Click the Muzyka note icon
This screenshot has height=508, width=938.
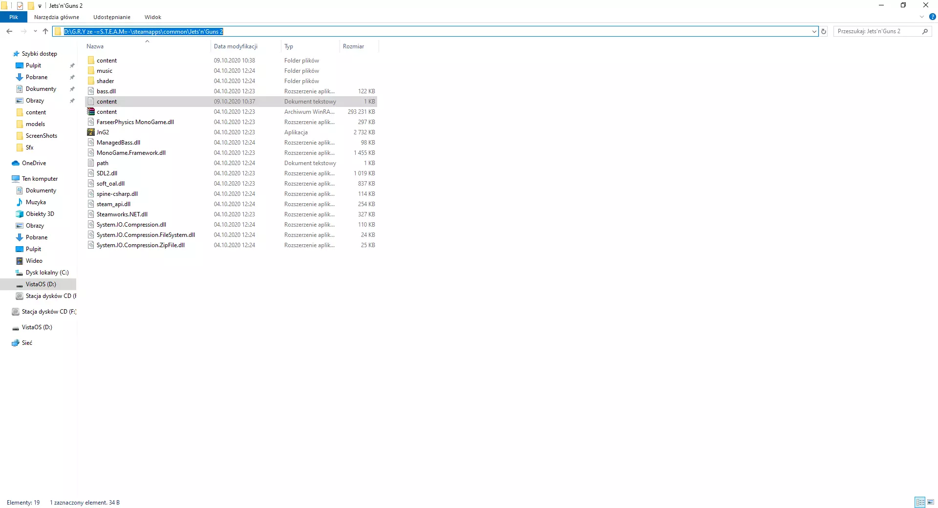(x=20, y=202)
